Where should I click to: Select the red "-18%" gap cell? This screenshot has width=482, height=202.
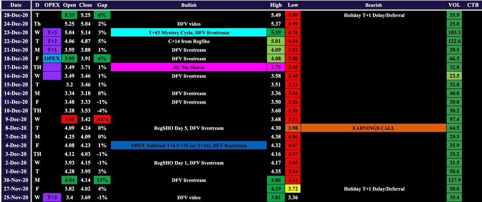click(102, 120)
